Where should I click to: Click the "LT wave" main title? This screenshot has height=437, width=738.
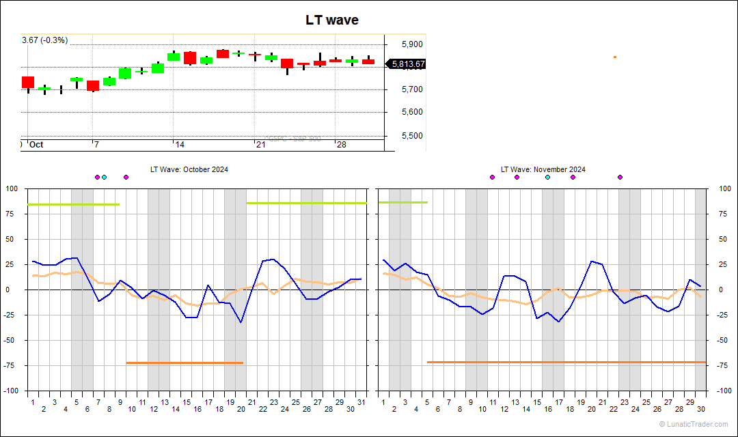[x=332, y=20]
